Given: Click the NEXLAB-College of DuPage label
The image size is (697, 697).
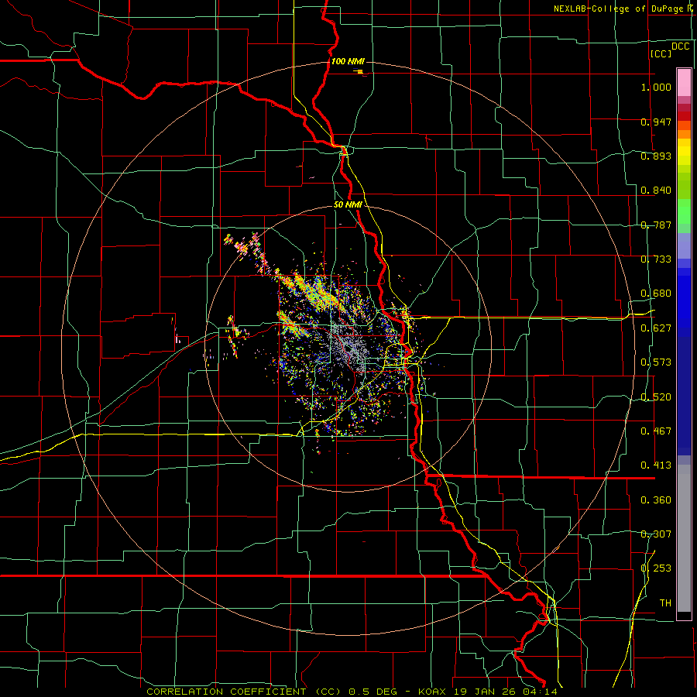Looking at the screenshot, I should (619, 9).
